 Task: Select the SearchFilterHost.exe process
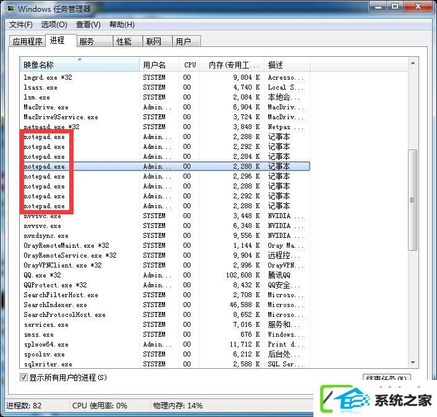pos(165,295)
